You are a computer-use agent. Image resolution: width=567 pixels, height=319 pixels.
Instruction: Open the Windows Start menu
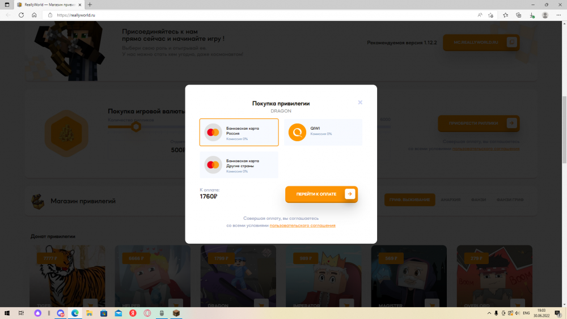7,313
